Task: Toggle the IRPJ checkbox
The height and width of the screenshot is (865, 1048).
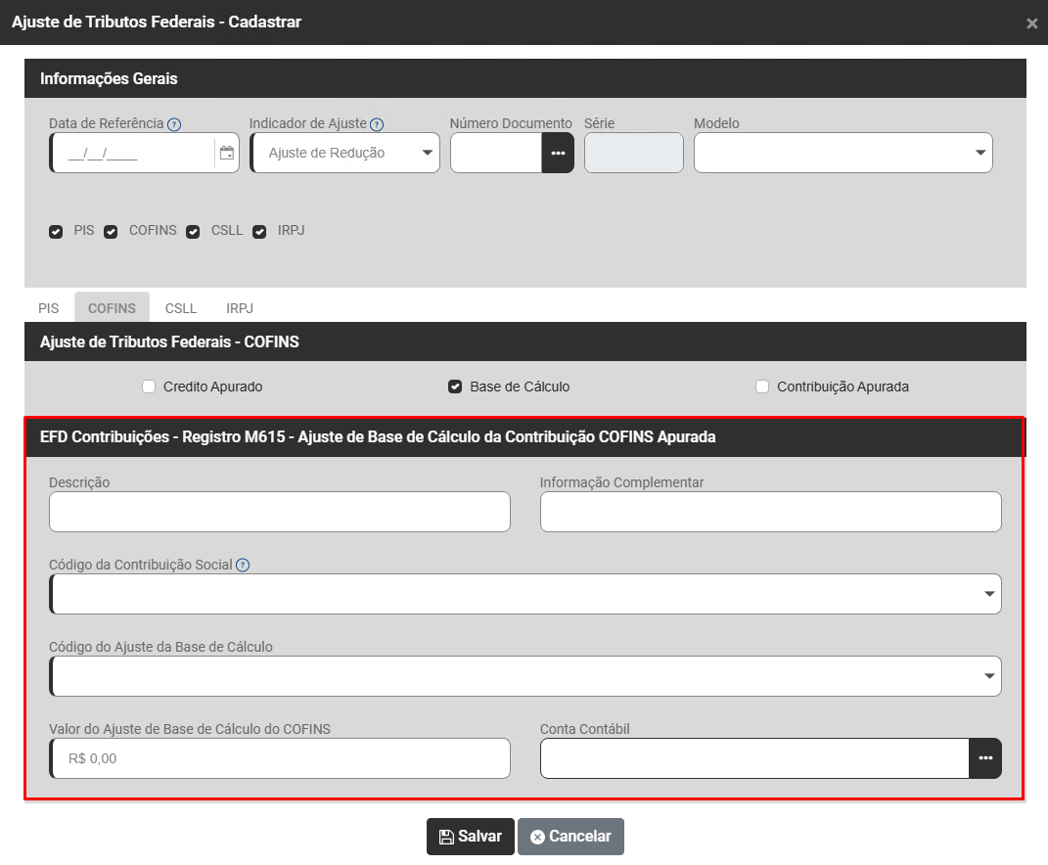Action: pos(259,231)
